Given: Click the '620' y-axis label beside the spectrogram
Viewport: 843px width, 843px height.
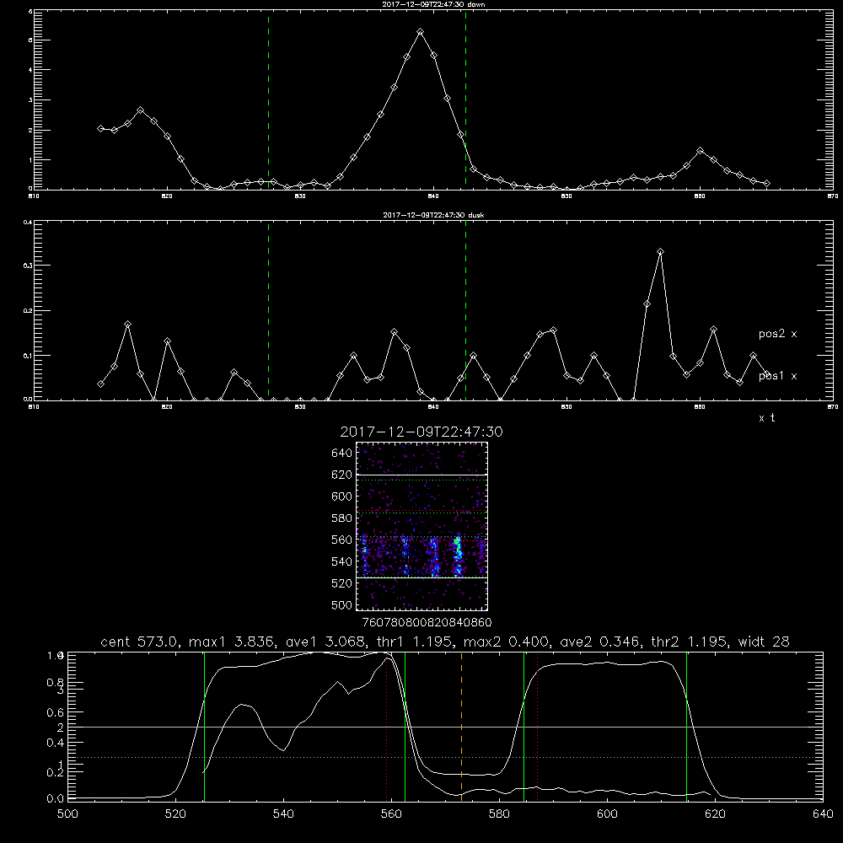Looking at the screenshot, I should pos(342,475).
